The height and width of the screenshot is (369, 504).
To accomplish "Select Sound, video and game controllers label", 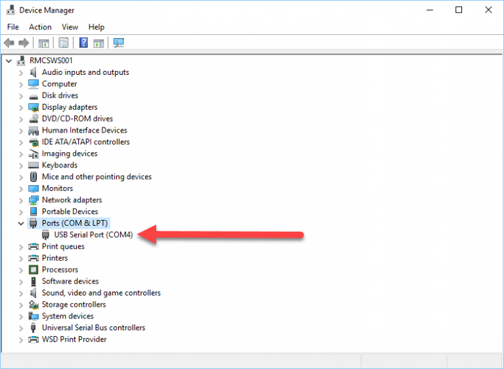I will (101, 293).
